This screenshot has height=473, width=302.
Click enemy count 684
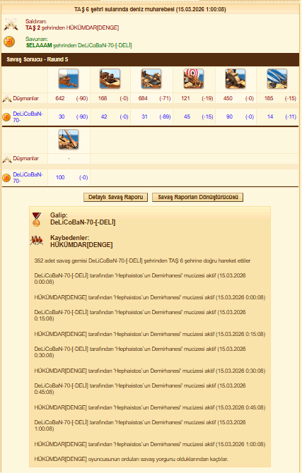point(143,98)
